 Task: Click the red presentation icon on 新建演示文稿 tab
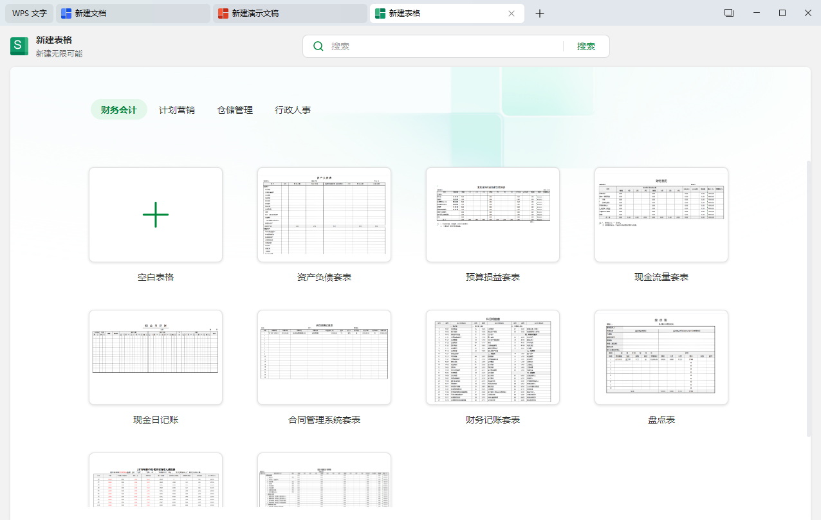pos(223,13)
